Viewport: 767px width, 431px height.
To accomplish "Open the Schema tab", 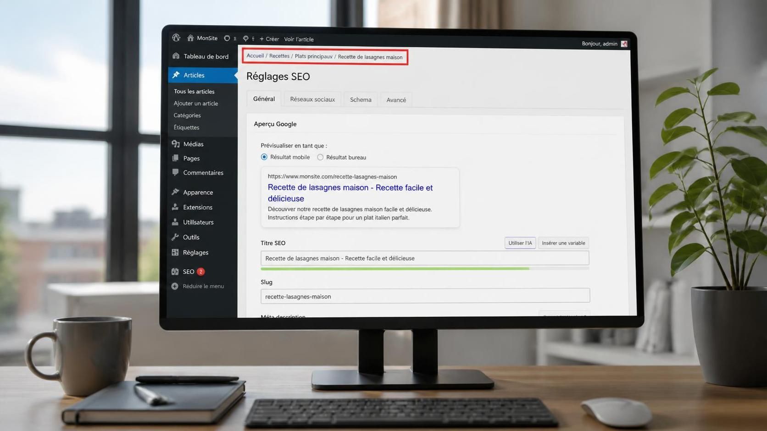I will 361,99.
